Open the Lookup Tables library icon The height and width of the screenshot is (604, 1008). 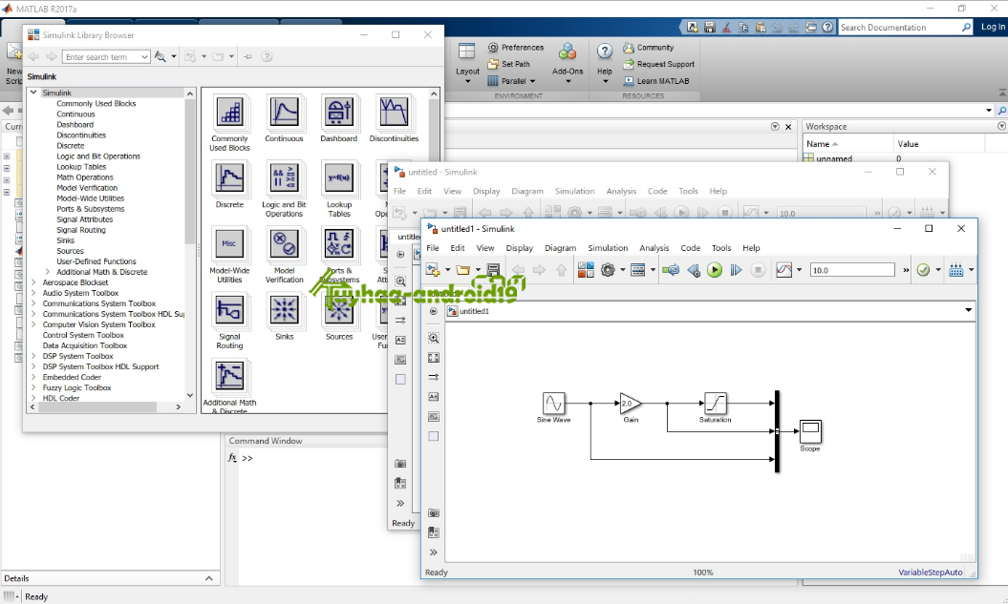[x=339, y=178]
